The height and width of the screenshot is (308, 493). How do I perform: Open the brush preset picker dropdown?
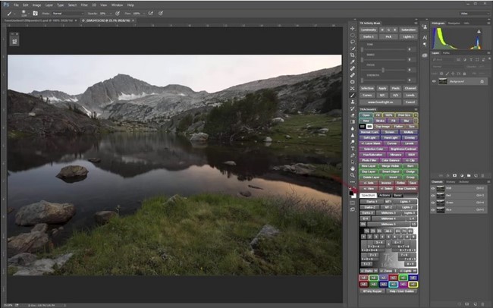click(28, 13)
